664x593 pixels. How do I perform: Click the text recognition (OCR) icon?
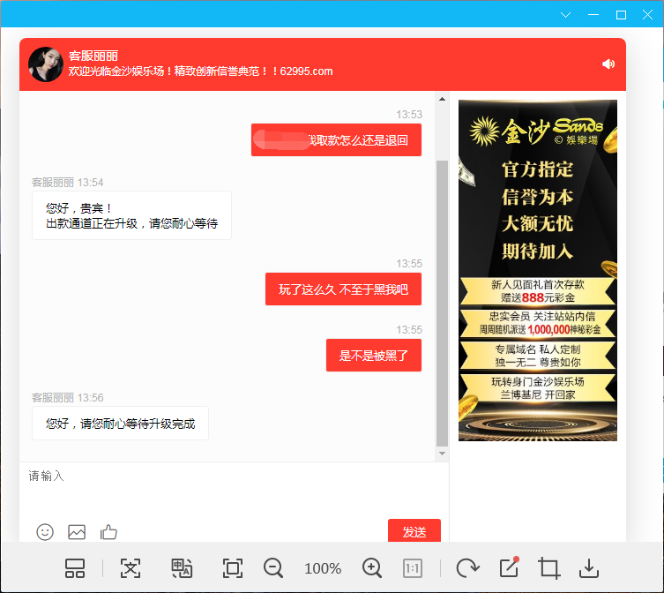tap(131, 568)
